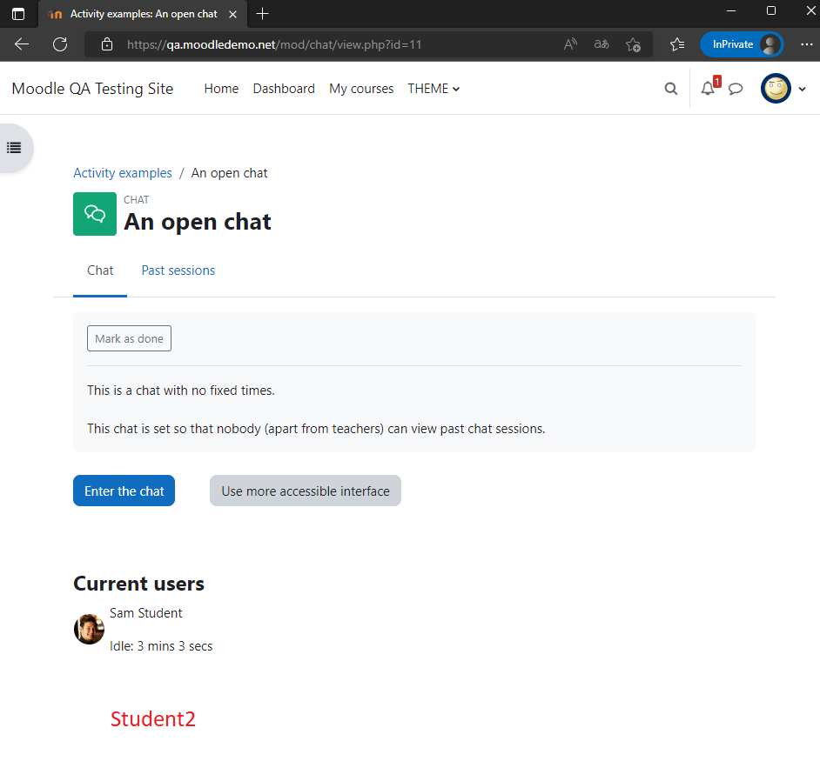View site info via the lock icon
The height and width of the screenshot is (768, 820).
(107, 44)
